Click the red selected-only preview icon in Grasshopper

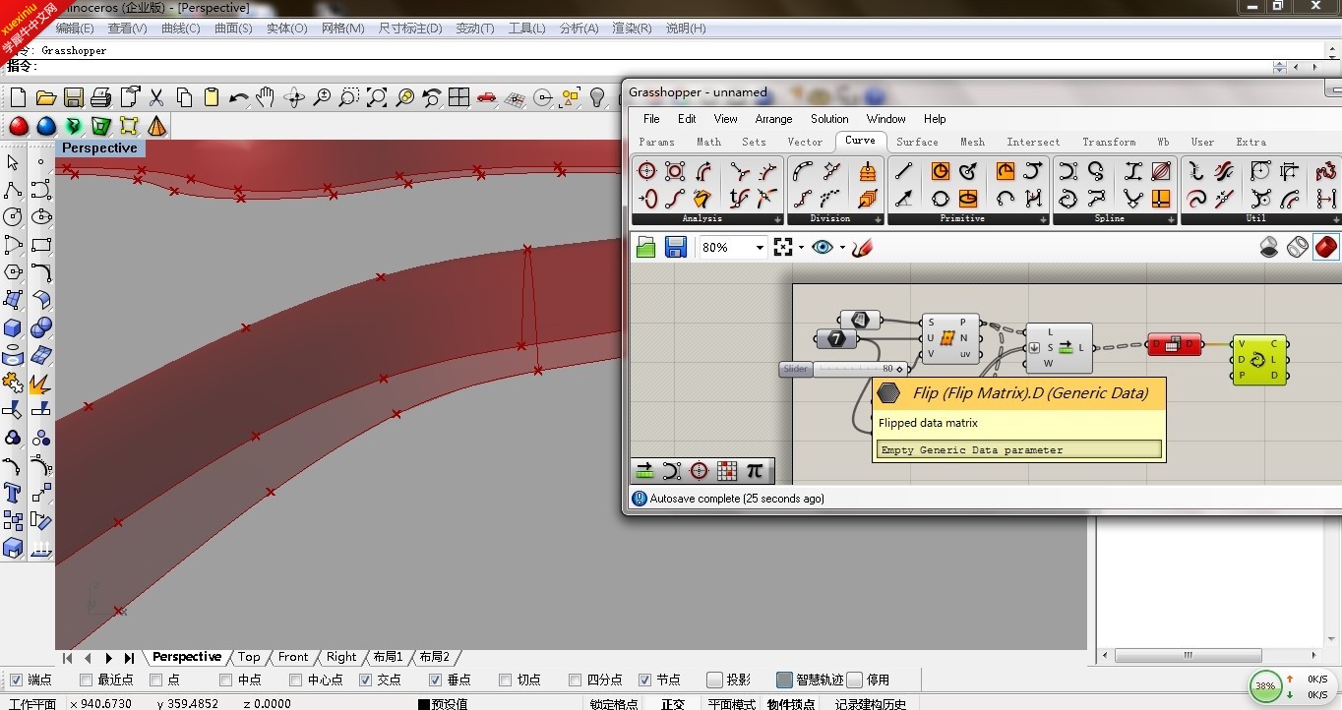click(1325, 247)
